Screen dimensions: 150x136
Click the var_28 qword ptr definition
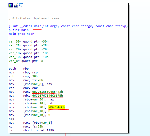[x=29, y=45]
